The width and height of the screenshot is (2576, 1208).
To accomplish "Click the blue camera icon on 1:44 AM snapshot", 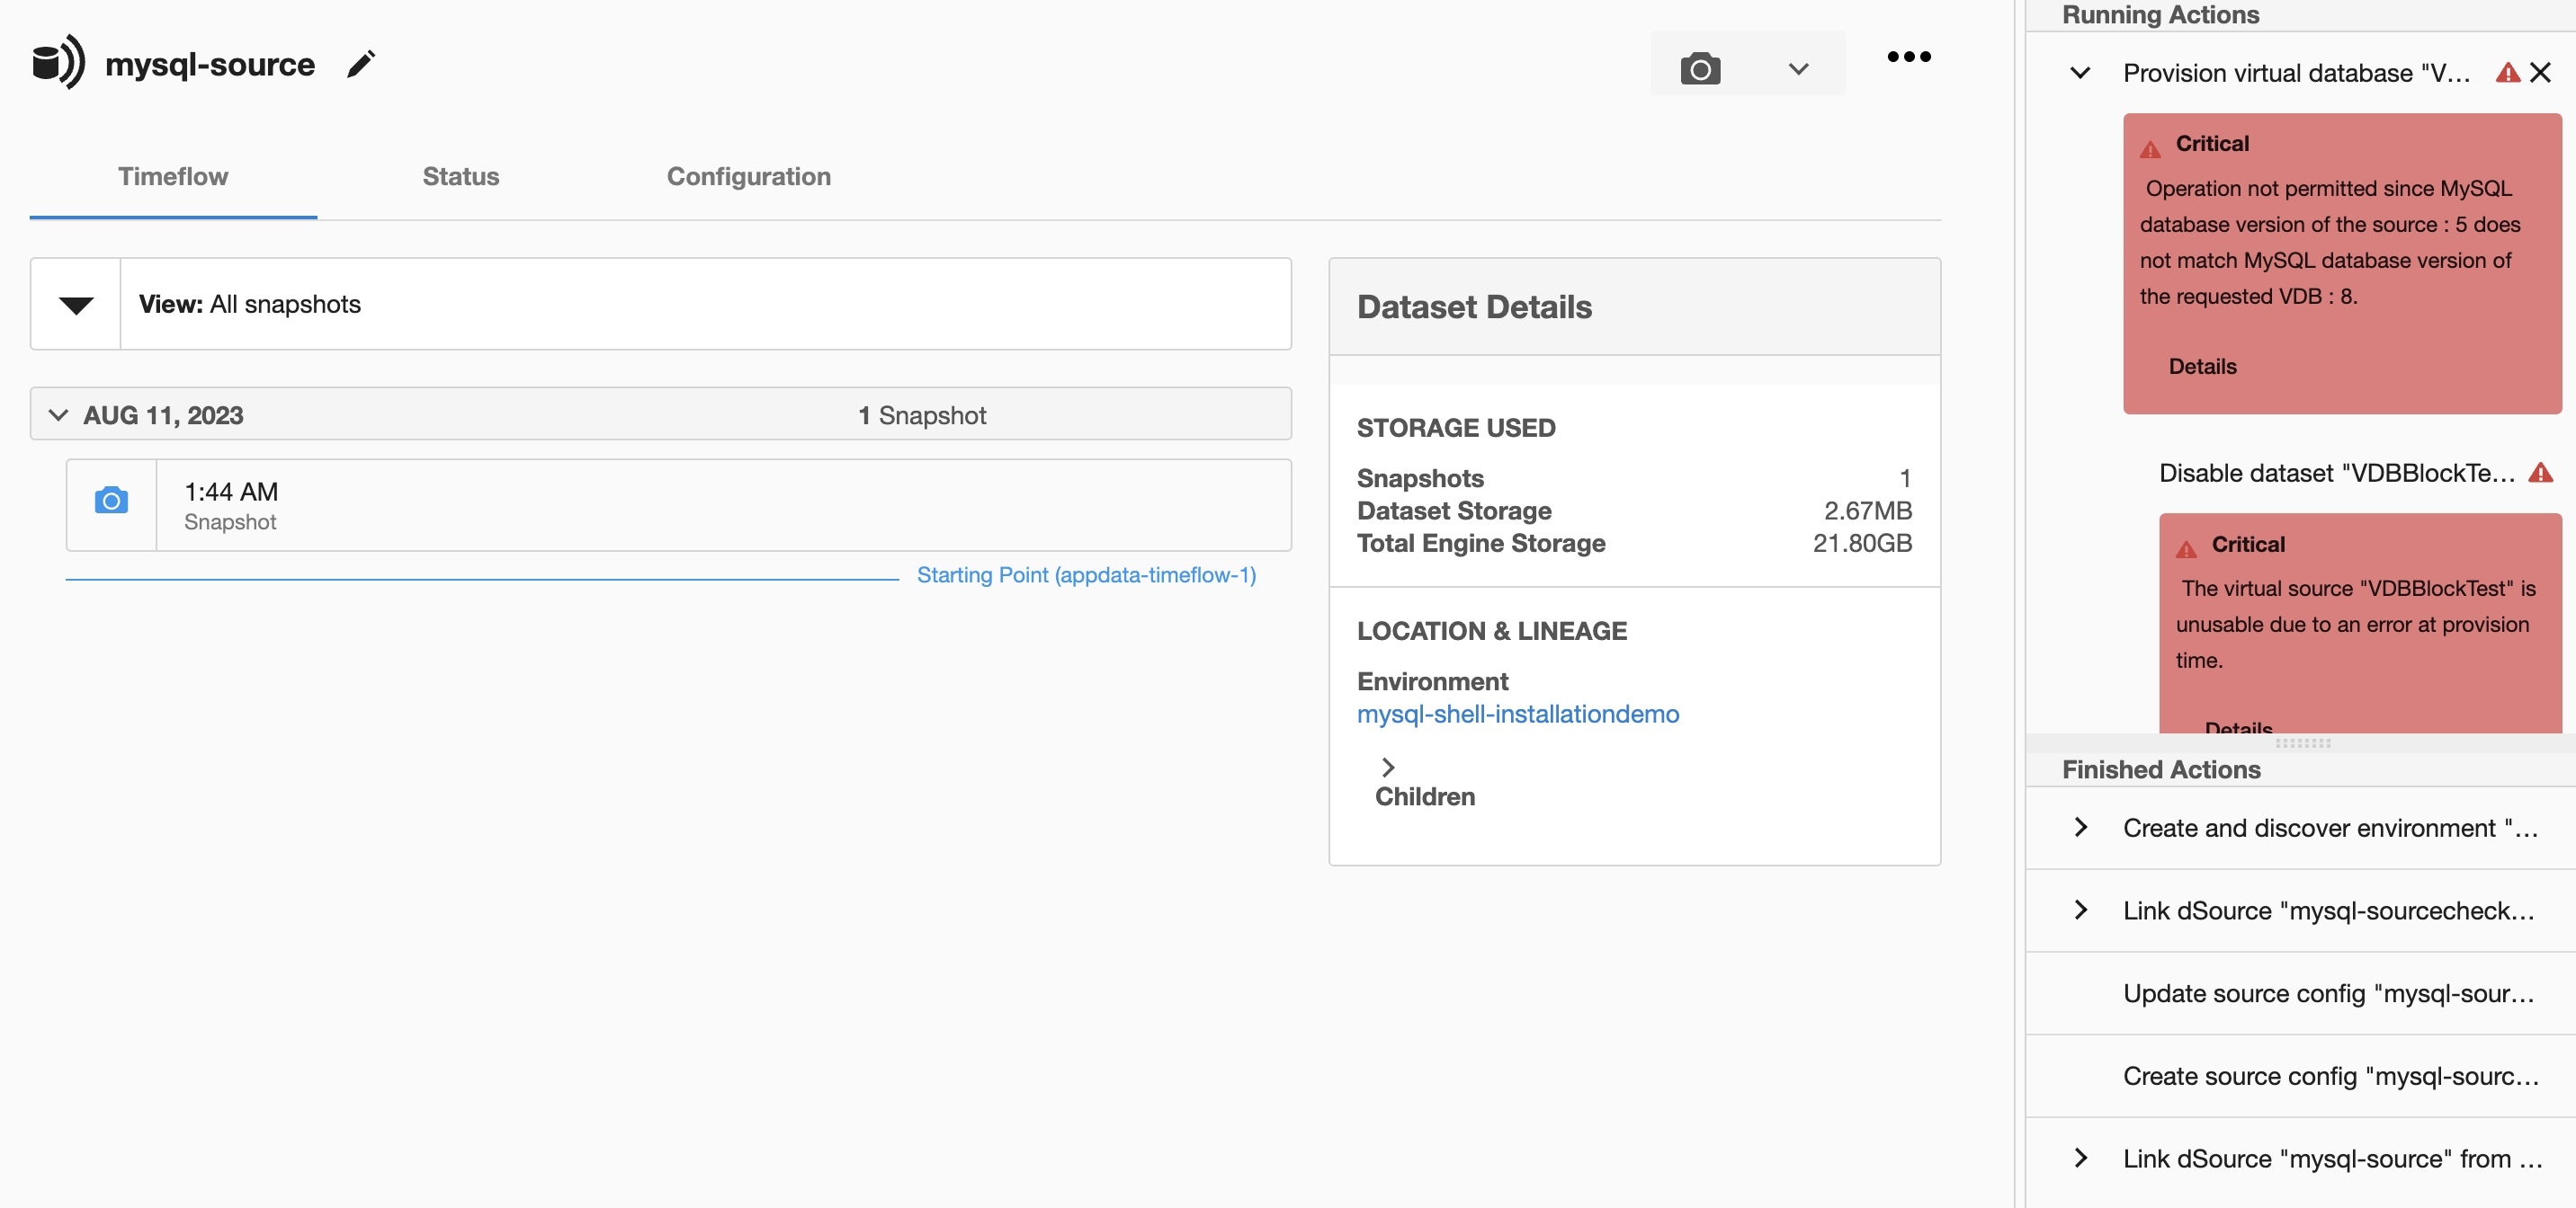I will coord(111,501).
